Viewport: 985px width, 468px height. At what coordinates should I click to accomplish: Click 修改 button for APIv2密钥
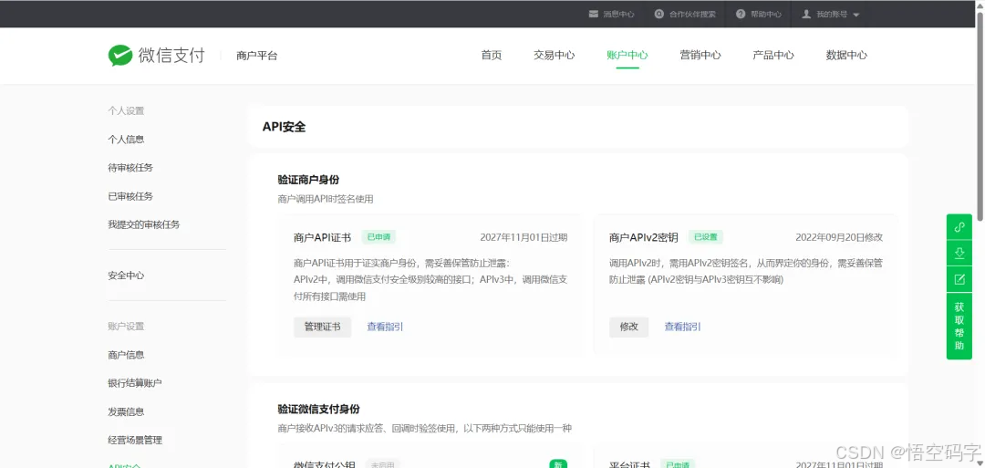(628, 327)
